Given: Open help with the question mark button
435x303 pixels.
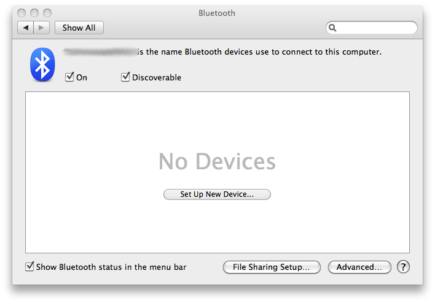Looking at the screenshot, I should coord(403,267).
